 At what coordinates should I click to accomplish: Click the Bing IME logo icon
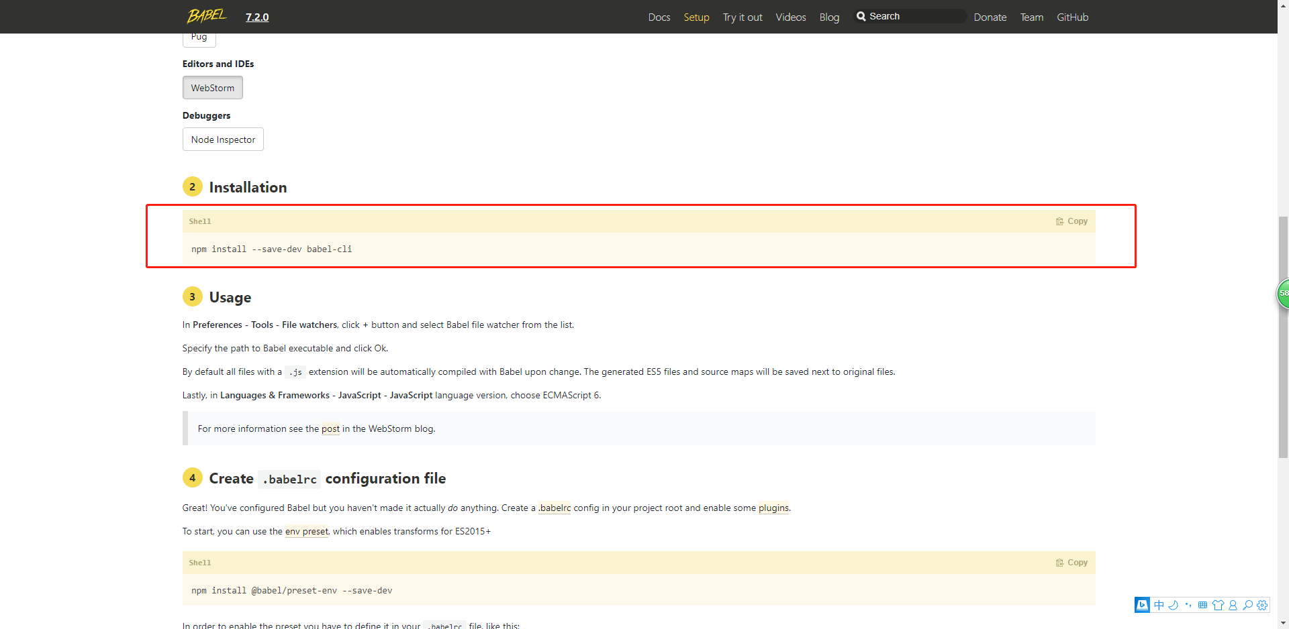[1142, 605]
